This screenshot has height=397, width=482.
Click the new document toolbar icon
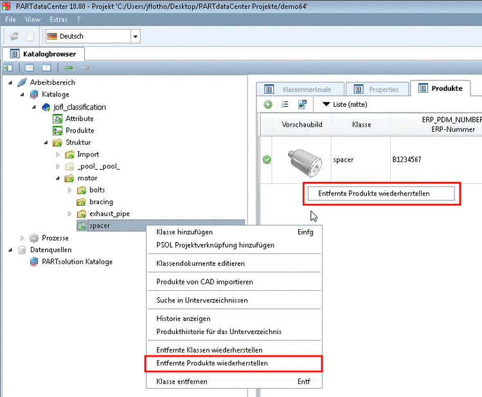click(30, 36)
